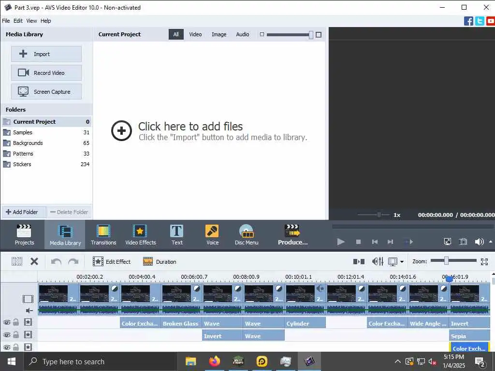Open the audio mixer icon
The image size is (495, 371).
378,261
